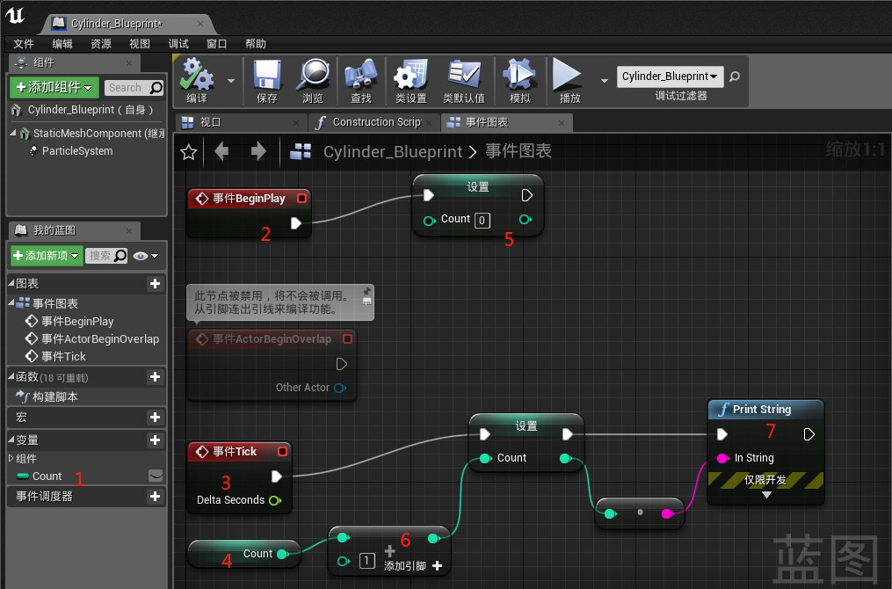Image resolution: width=892 pixels, height=589 pixels.
Task: Open the Cylinder_Blueprint debug filter dropdown
Action: 671,76
